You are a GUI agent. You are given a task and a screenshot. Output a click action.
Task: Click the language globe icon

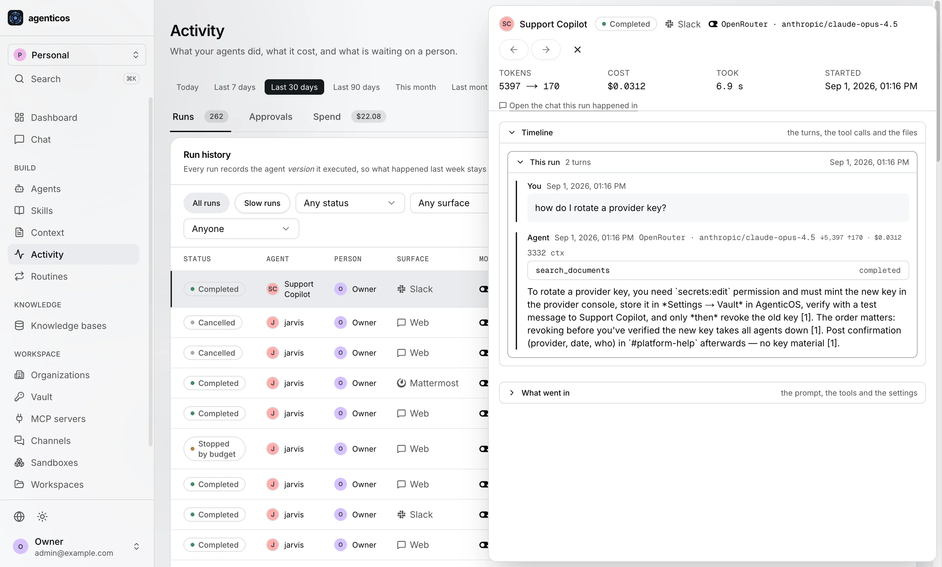19,516
